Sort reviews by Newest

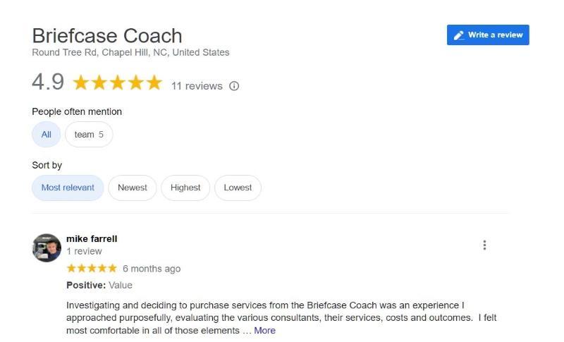133,188
